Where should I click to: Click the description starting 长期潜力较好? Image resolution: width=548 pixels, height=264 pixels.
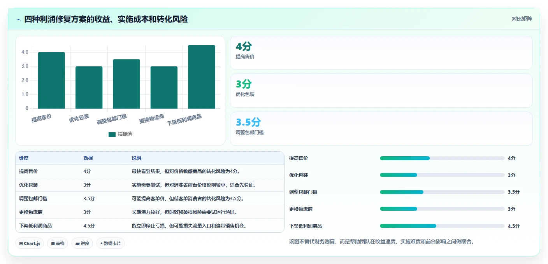[x=184, y=212]
